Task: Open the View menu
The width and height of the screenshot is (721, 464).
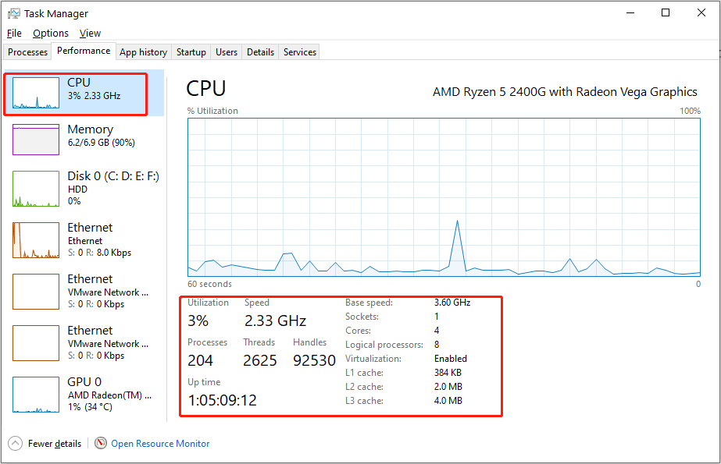Action: pyautogui.click(x=90, y=33)
